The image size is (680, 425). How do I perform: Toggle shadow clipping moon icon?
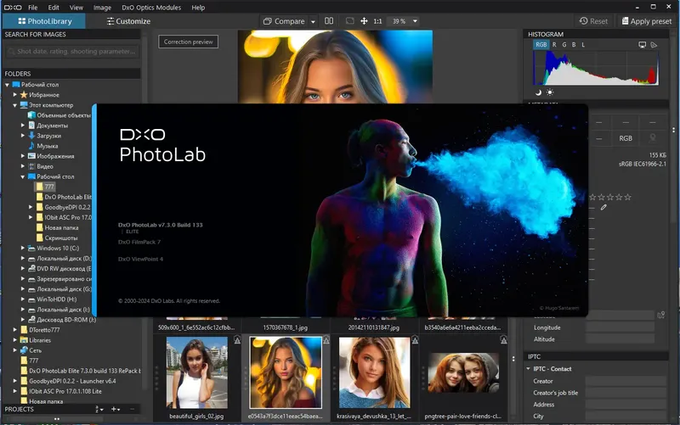pyautogui.click(x=538, y=92)
